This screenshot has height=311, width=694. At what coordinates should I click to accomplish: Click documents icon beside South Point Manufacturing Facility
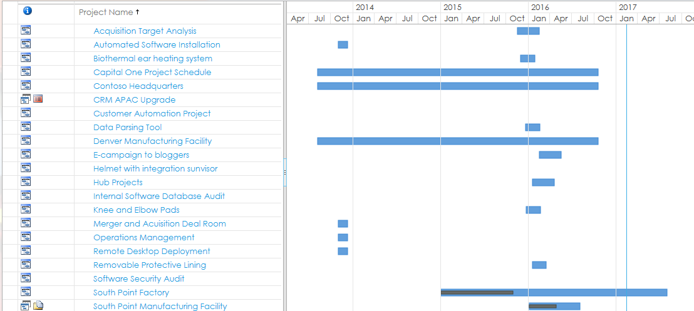click(38, 306)
